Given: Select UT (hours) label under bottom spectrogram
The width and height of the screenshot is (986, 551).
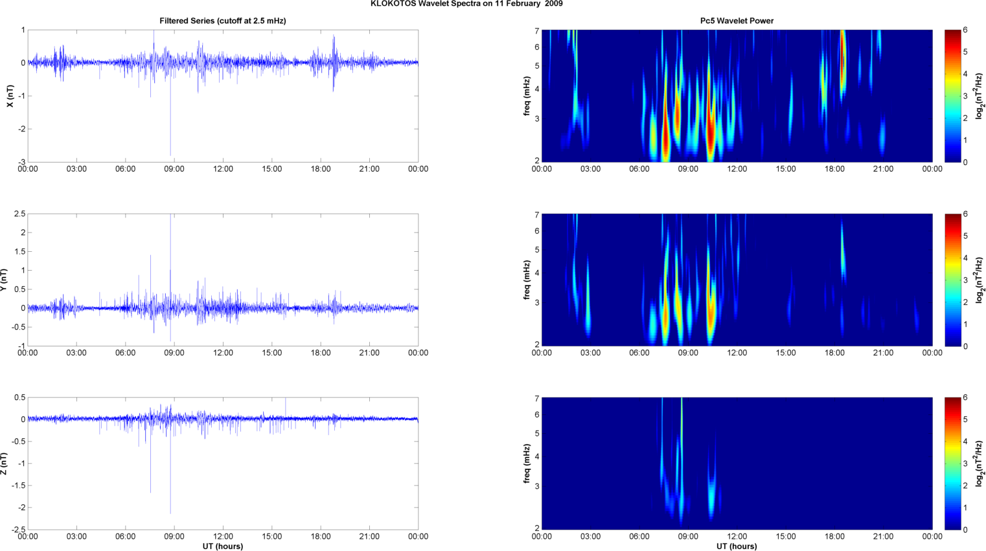Looking at the screenshot, I should tap(737, 546).
